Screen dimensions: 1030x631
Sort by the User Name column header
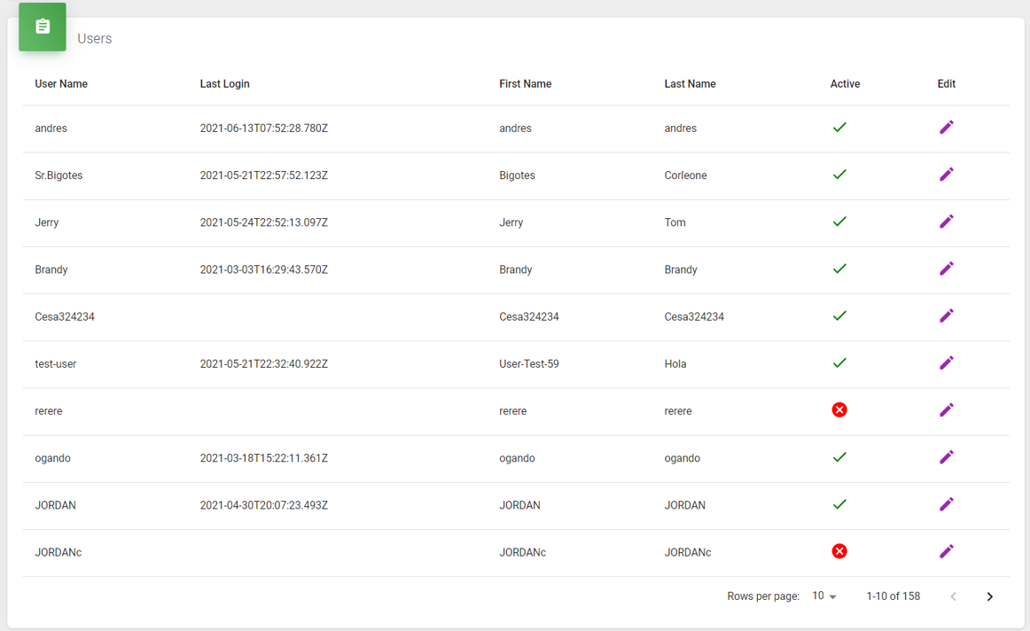coord(61,84)
